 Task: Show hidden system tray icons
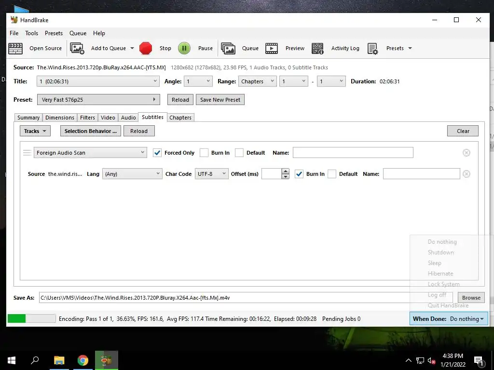coord(408,360)
